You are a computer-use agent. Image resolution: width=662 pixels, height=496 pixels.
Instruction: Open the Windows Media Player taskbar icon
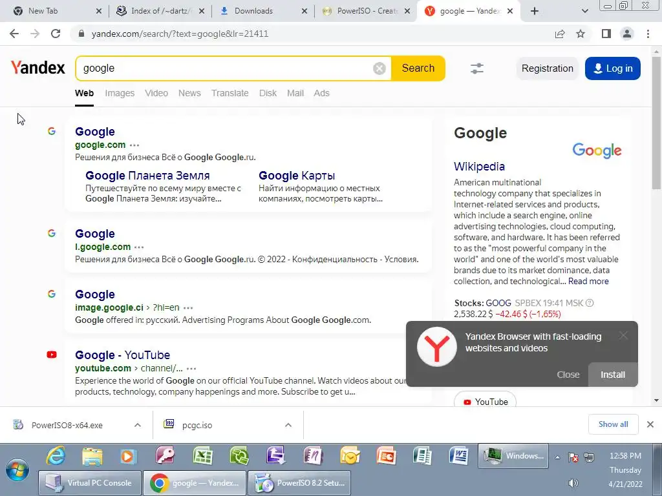click(x=129, y=456)
